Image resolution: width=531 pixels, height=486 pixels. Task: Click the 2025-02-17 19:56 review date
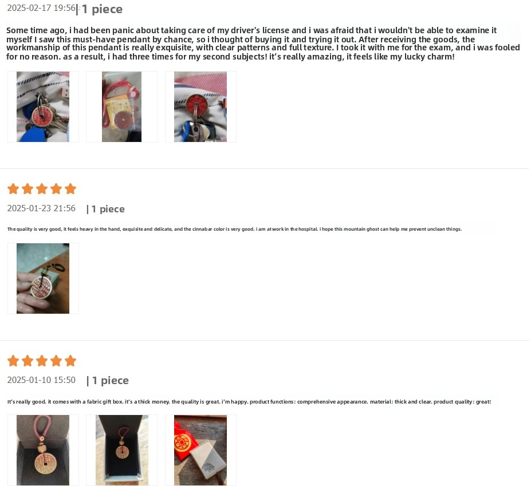[x=41, y=8]
